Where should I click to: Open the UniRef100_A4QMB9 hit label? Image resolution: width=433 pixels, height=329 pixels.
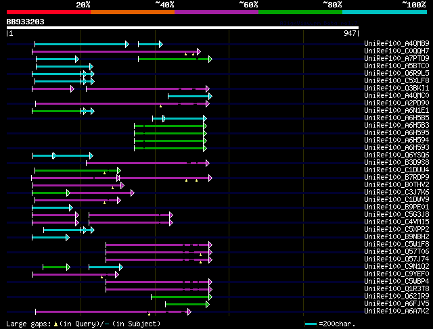coord(396,43)
